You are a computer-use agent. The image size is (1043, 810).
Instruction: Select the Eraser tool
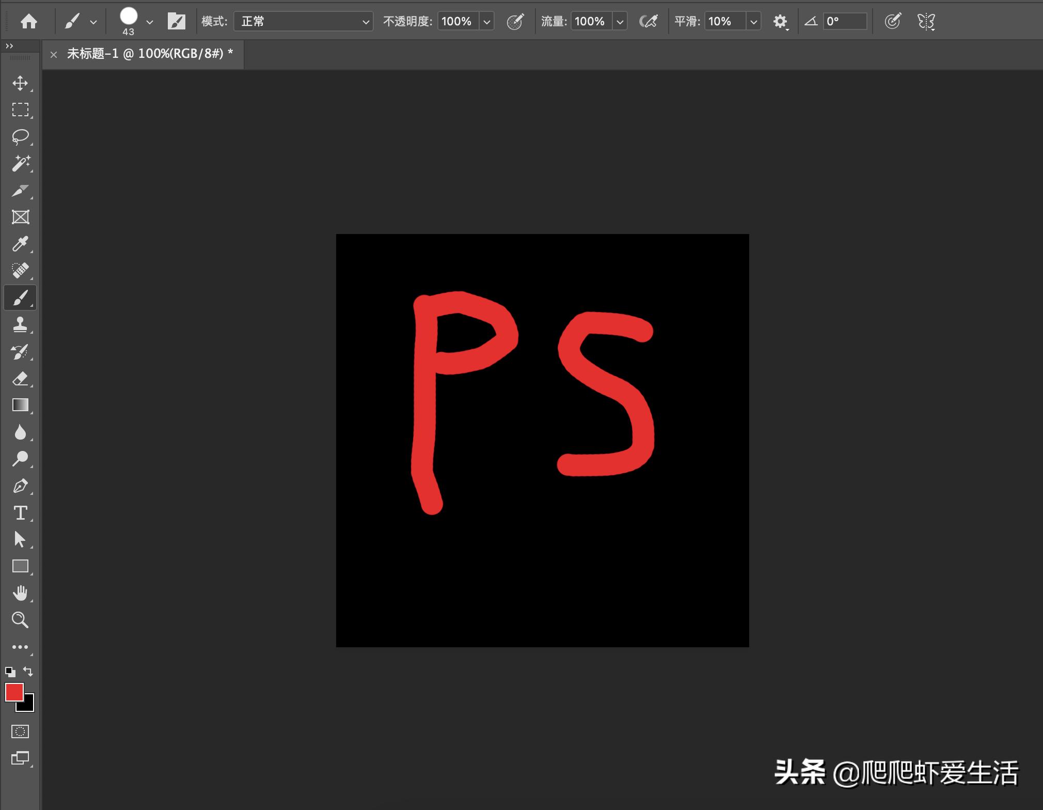pyautogui.click(x=20, y=379)
